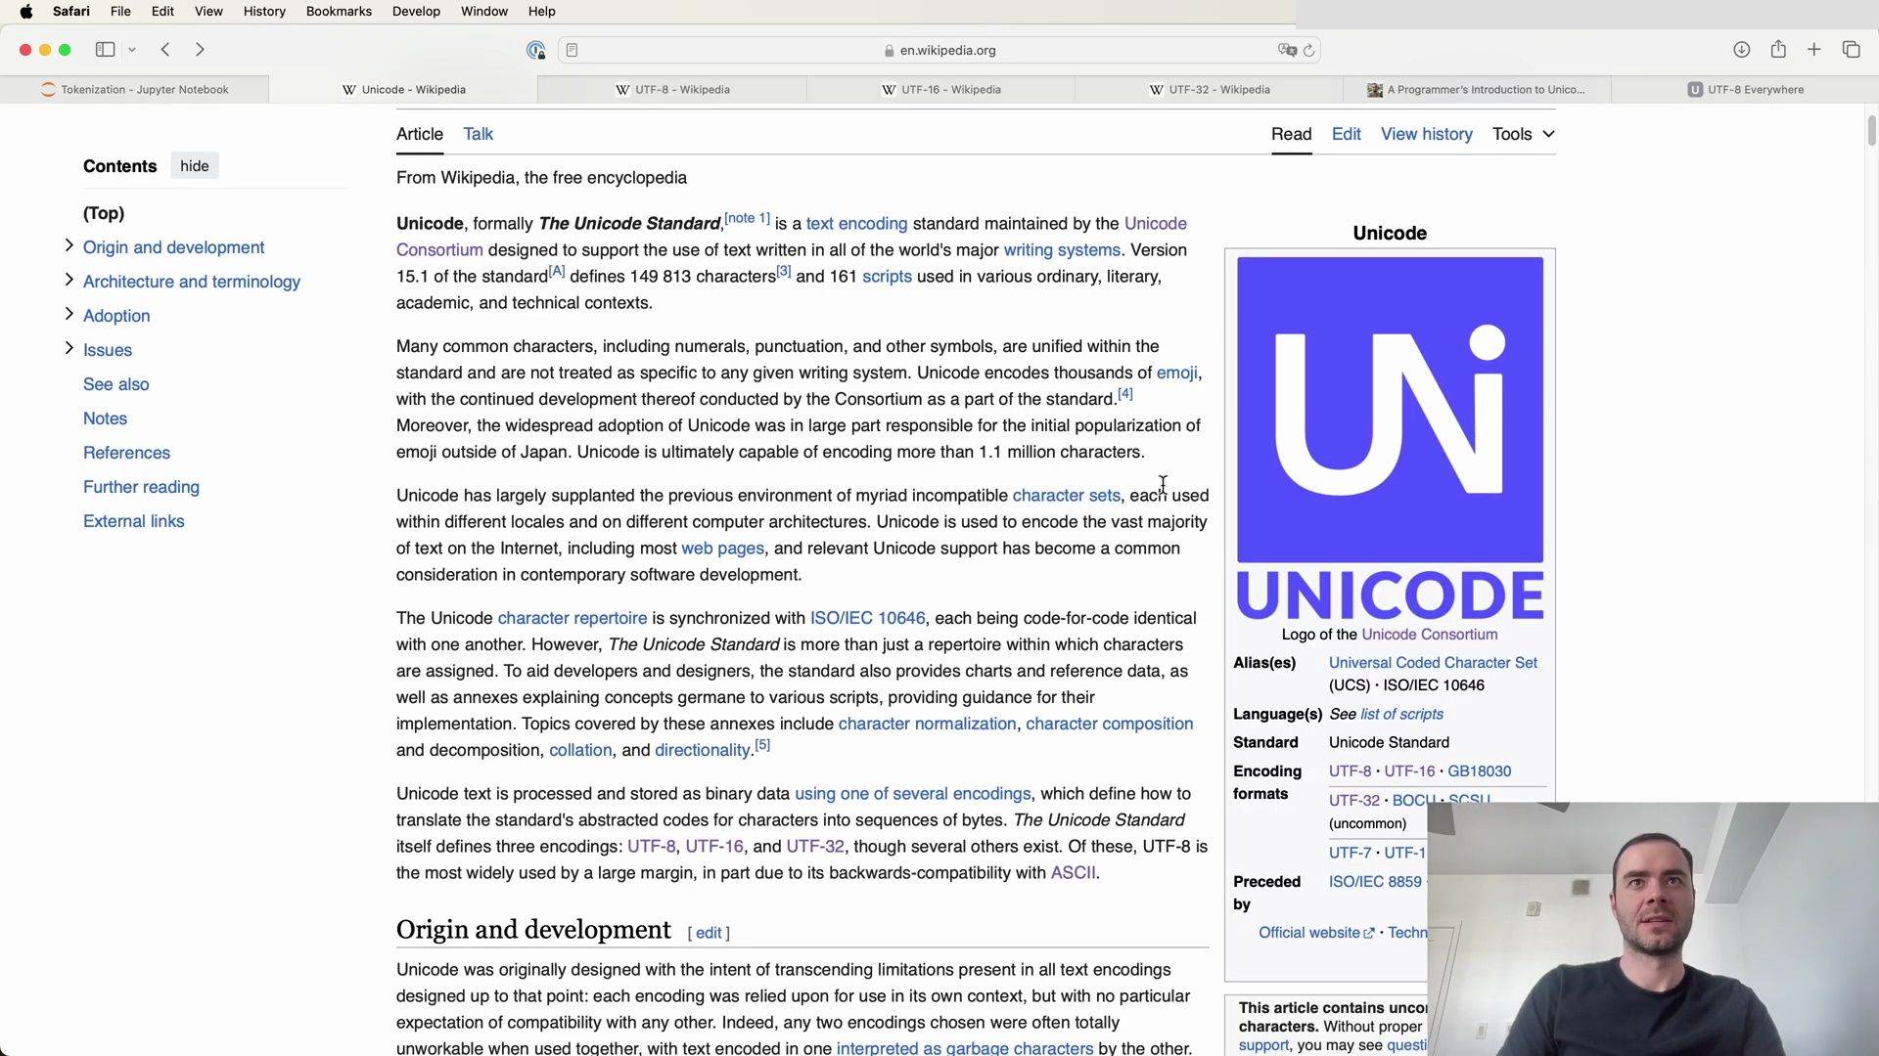
Task: Open View history tab
Action: tap(1426, 134)
